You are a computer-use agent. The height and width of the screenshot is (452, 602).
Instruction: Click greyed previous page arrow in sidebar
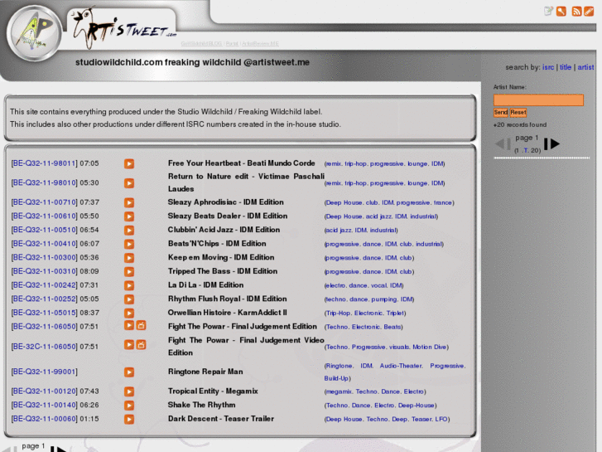pos(503,144)
